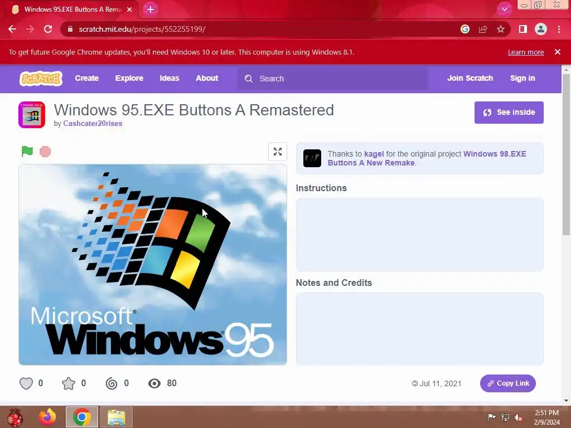Click the project title heading text

(x=193, y=110)
